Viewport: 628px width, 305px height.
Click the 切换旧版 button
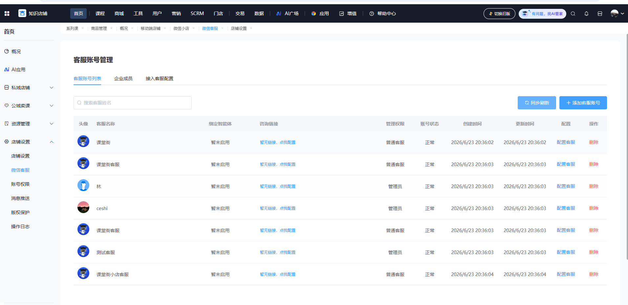(x=499, y=14)
